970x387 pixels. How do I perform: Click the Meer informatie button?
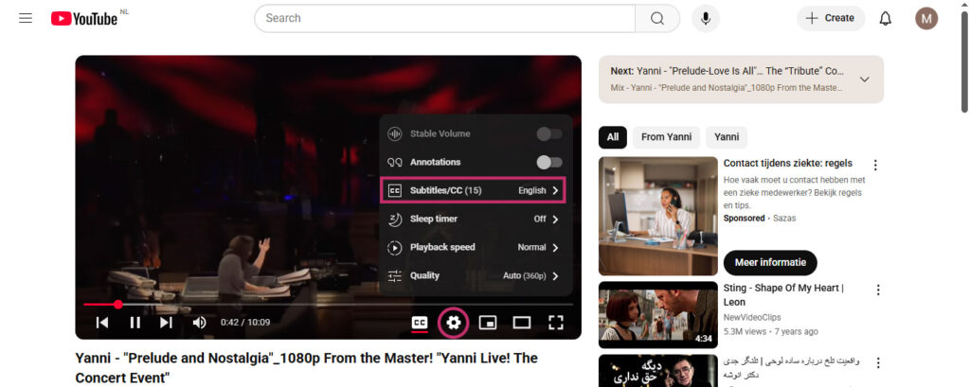769,262
